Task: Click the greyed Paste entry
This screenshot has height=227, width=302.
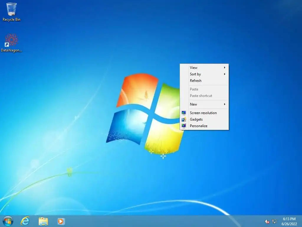Action: click(x=204, y=89)
